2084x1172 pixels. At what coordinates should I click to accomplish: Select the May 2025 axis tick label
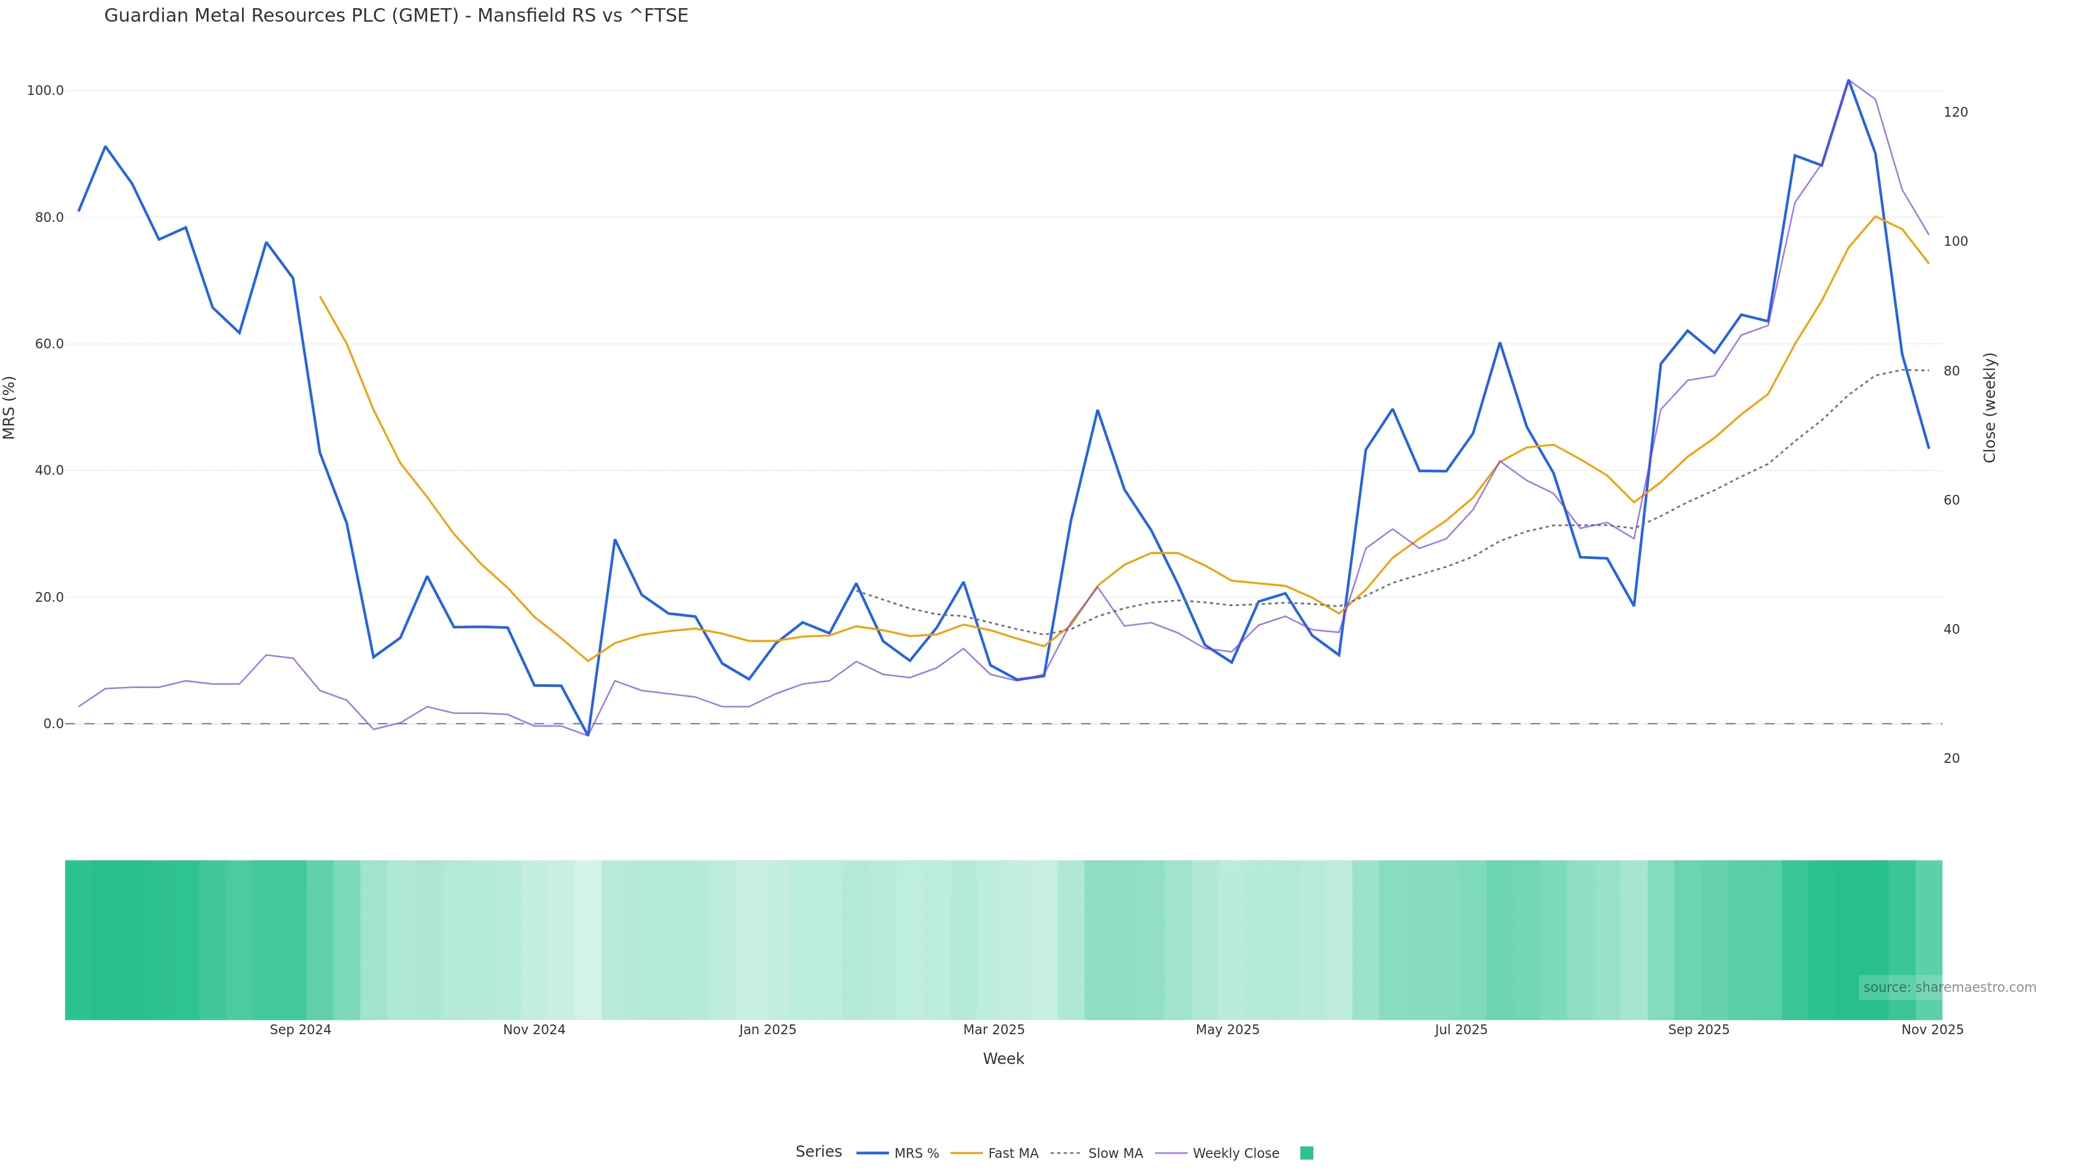[1227, 1030]
